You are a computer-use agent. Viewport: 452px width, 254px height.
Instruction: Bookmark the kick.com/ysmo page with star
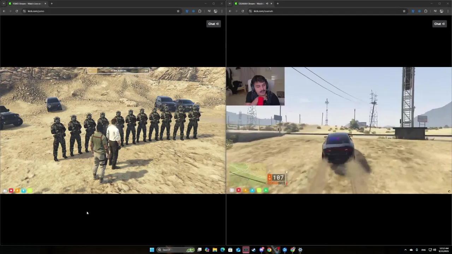click(x=178, y=11)
